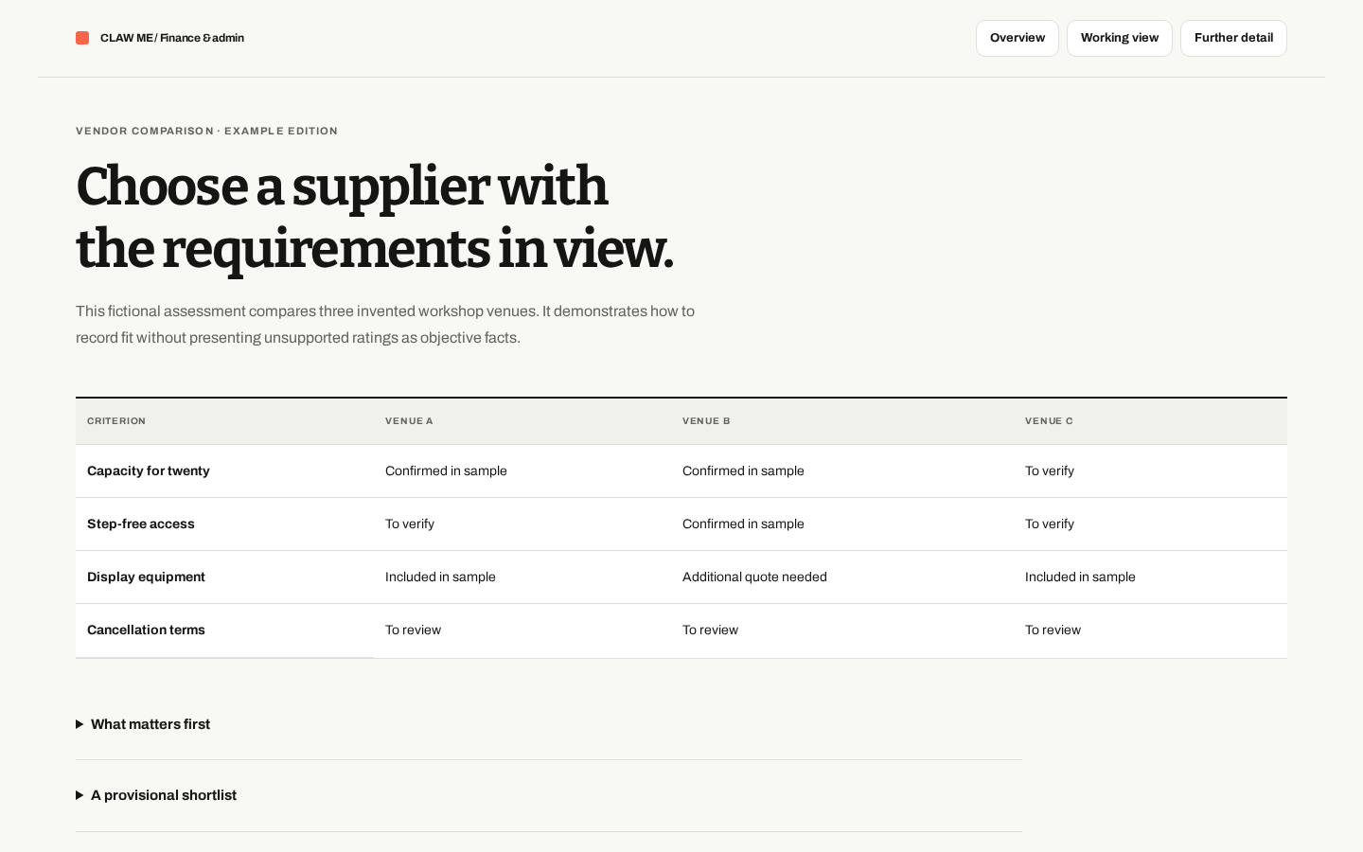Click the fictional assessment intro paragraph
The height and width of the screenshot is (852, 1363).
[385, 324]
